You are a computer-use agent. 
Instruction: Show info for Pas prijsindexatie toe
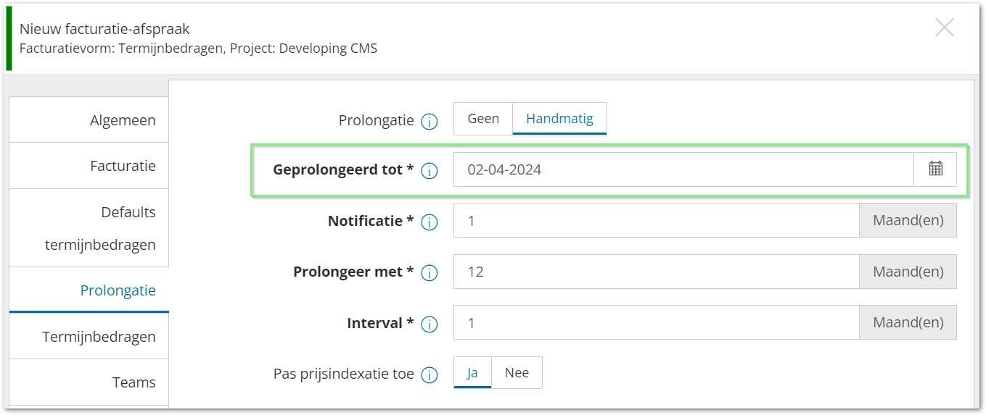click(430, 375)
